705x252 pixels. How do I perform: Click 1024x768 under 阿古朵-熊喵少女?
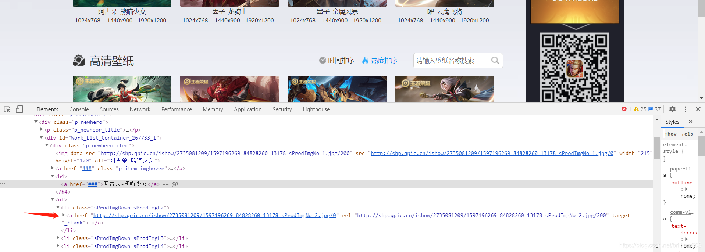coord(88,21)
